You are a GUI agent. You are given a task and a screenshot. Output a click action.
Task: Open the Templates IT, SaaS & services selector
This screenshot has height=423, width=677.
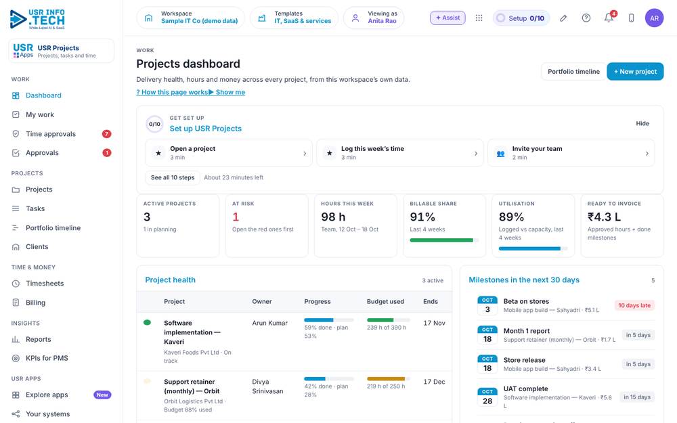tap(294, 18)
